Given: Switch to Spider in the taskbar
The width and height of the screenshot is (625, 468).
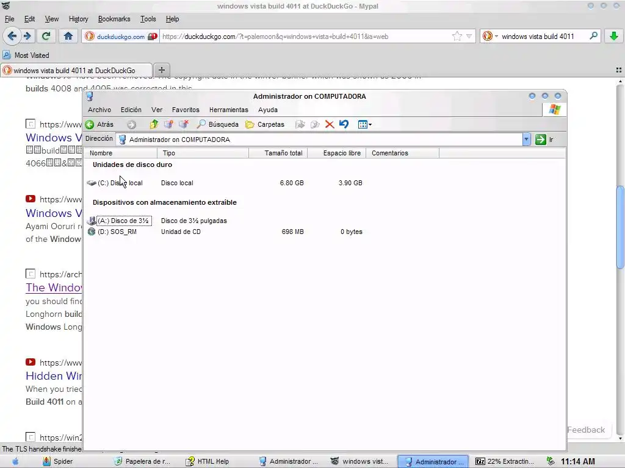Looking at the screenshot, I should point(58,461).
